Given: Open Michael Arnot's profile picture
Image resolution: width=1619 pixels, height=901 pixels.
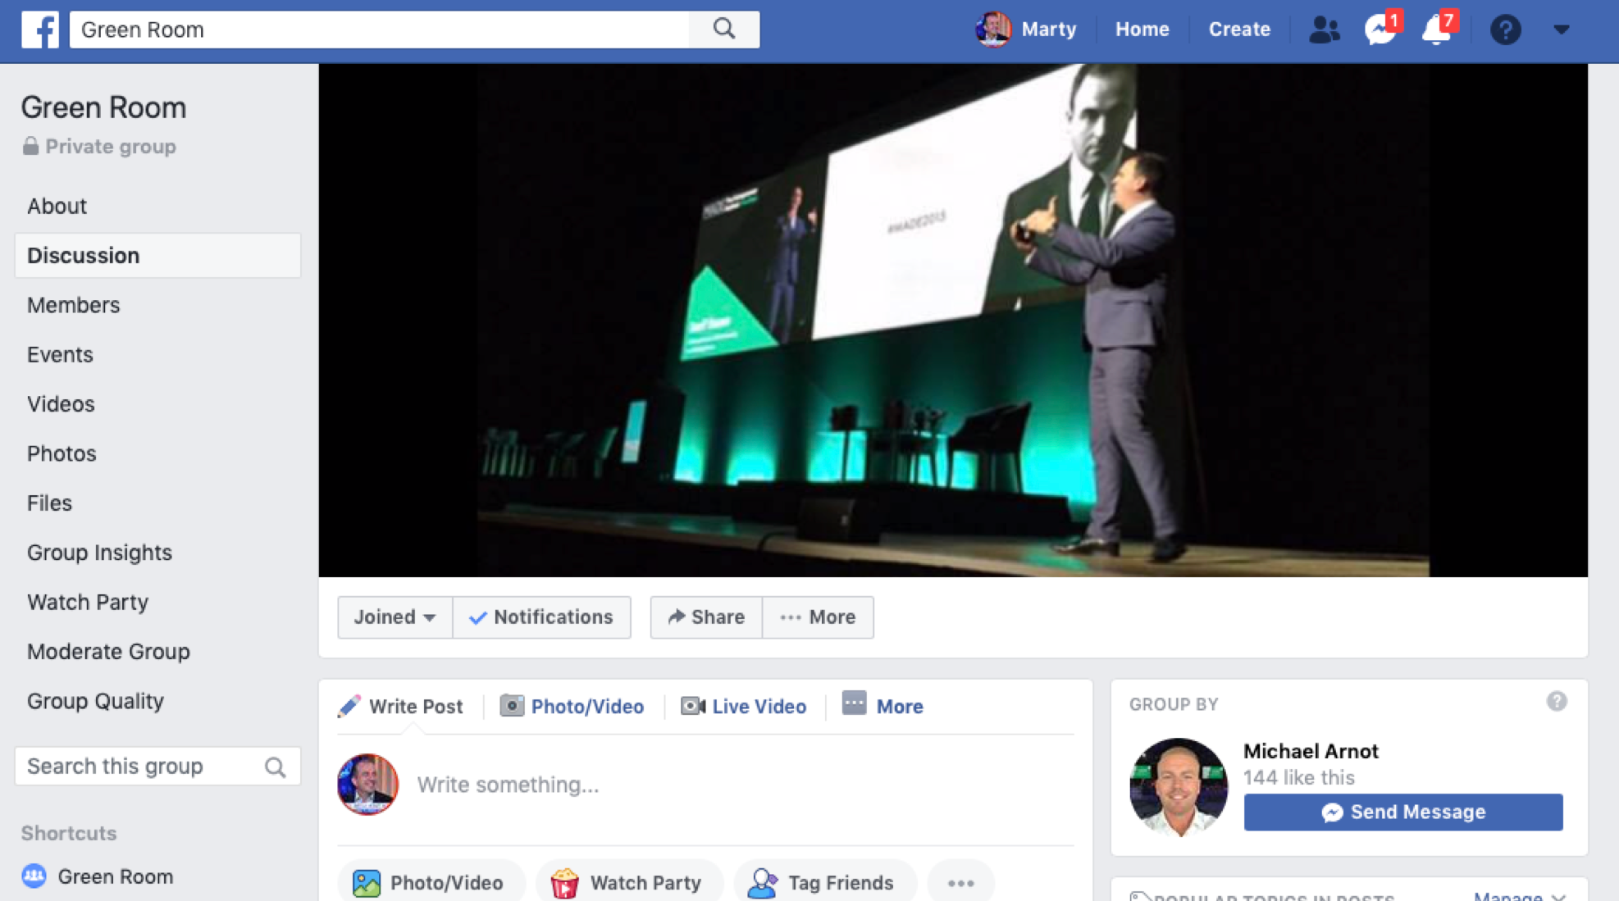Looking at the screenshot, I should tap(1179, 786).
